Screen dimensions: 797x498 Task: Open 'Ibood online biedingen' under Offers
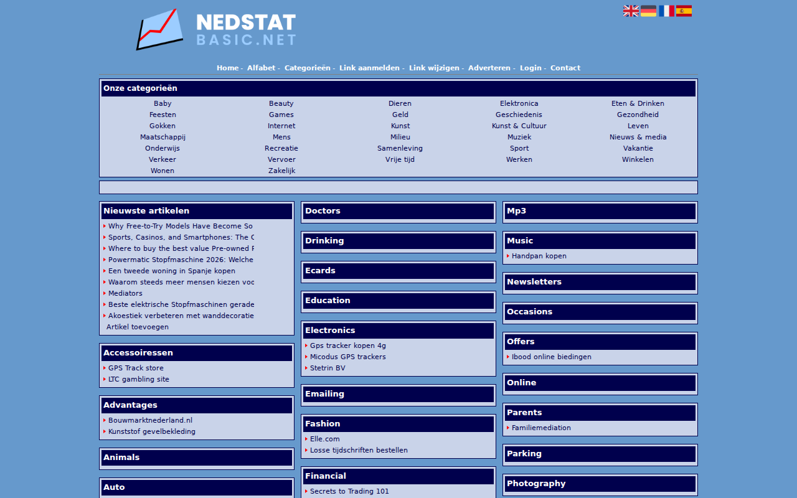(552, 357)
